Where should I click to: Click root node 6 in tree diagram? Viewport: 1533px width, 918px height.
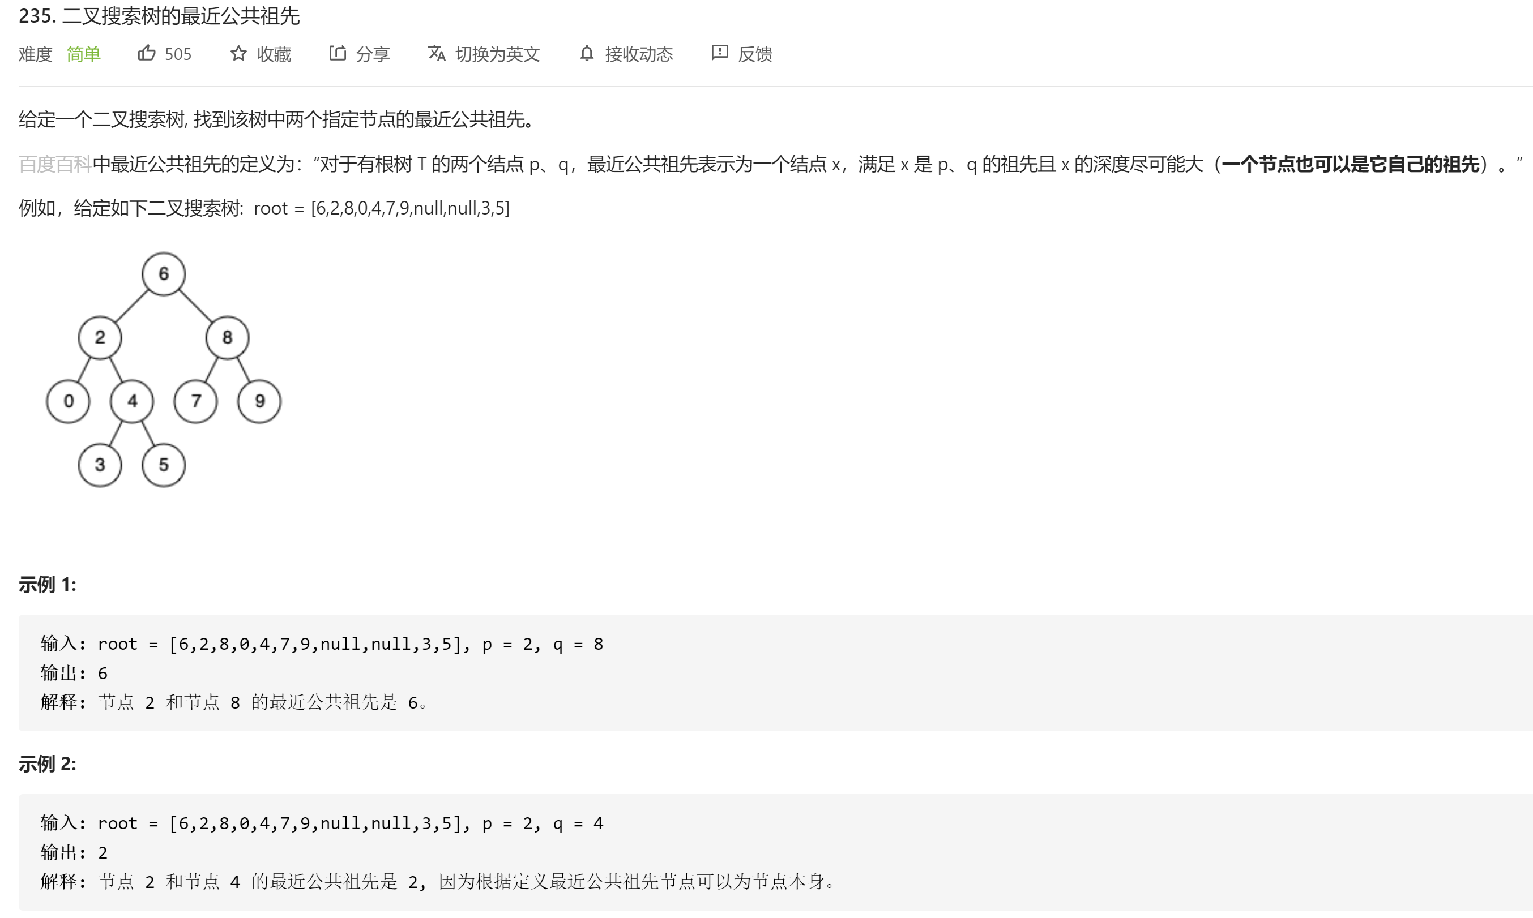[164, 273]
